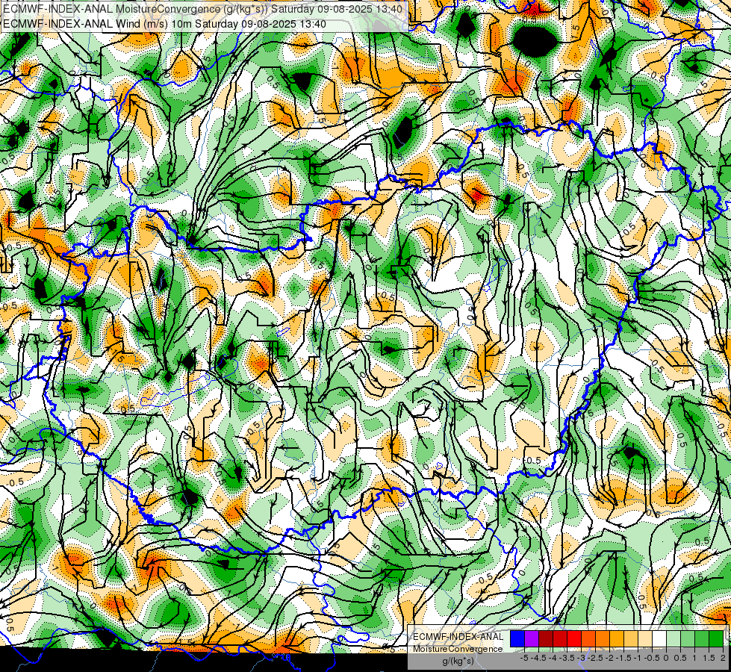Click the '-5' tick label on the legend scale

(x=524, y=658)
